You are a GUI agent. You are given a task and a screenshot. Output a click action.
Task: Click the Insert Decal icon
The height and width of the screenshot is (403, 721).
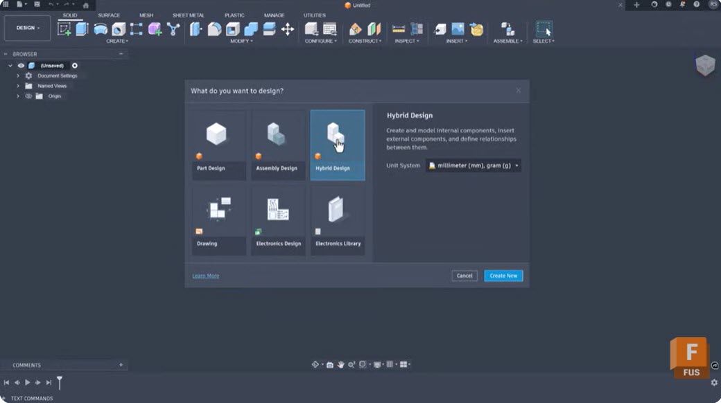coord(476,29)
